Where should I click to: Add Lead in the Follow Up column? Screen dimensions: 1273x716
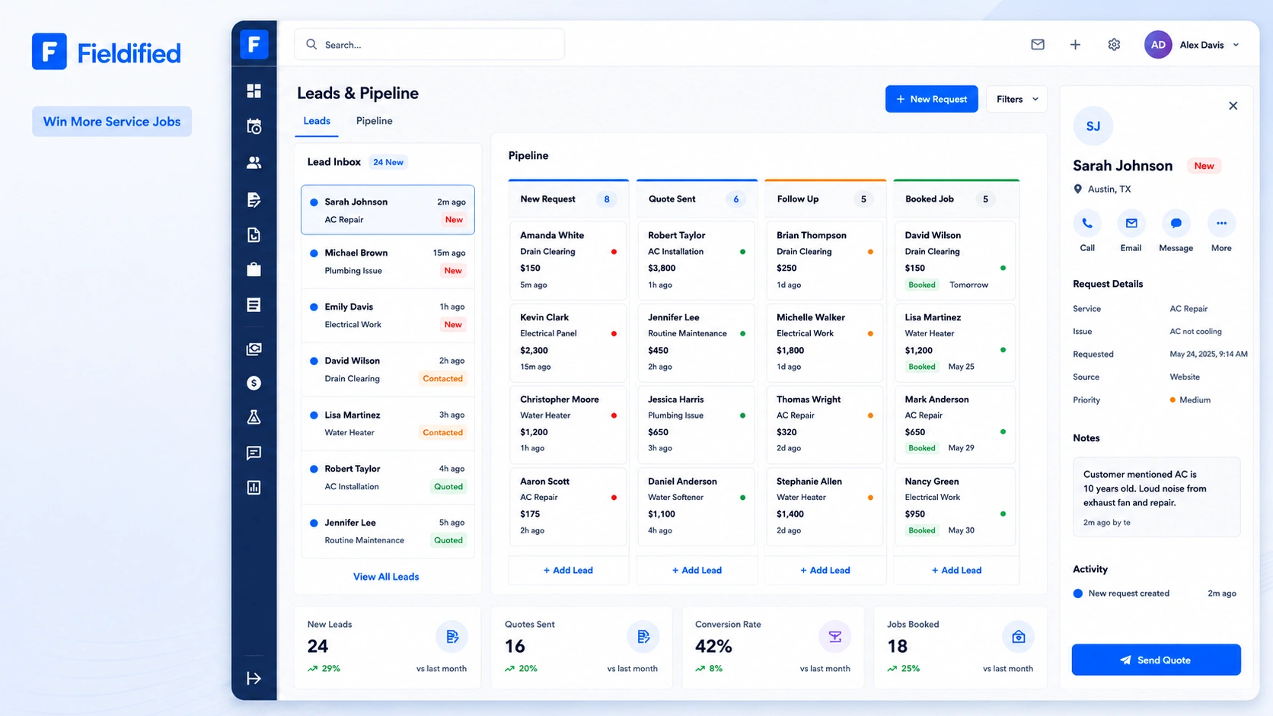pyautogui.click(x=825, y=570)
